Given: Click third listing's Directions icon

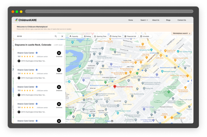Looking at the screenshot, I should (59, 87).
